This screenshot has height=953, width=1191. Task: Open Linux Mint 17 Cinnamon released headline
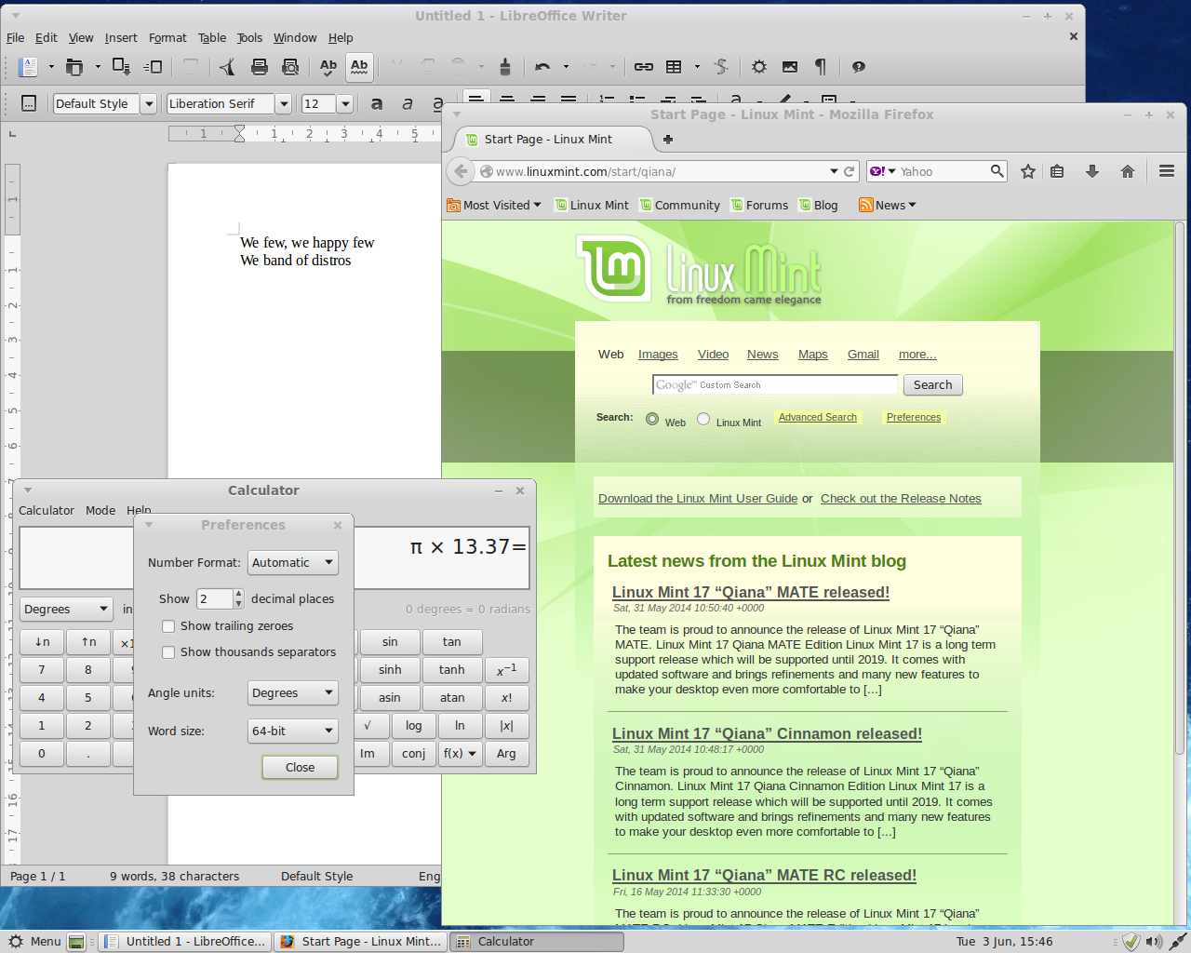point(767,733)
